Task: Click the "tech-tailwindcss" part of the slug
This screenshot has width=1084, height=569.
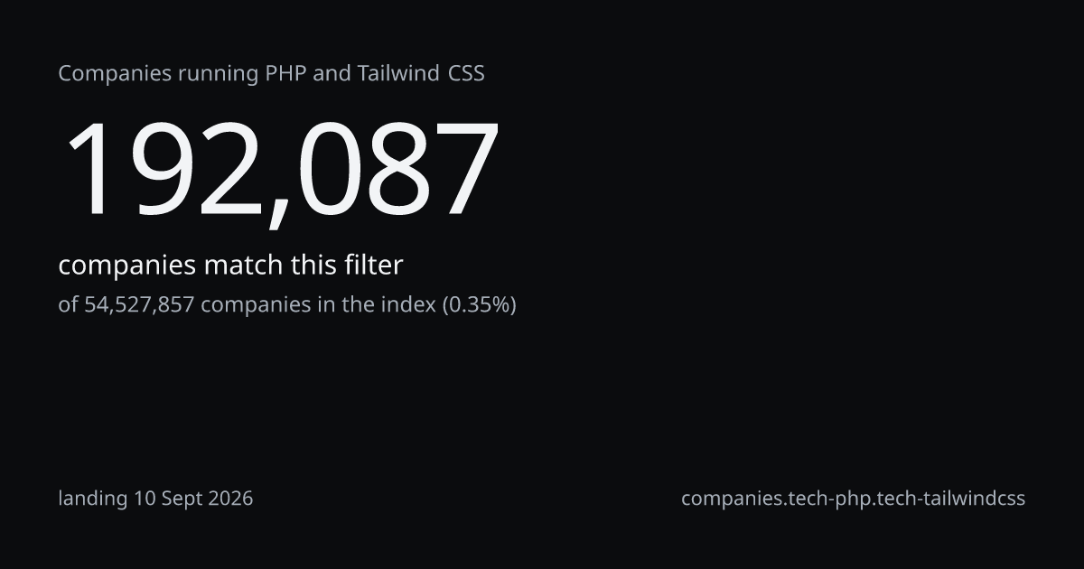Action: click(x=954, y=499)
